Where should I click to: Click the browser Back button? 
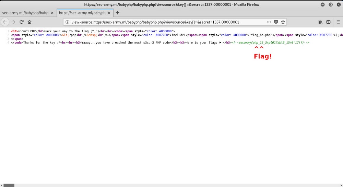5,22
